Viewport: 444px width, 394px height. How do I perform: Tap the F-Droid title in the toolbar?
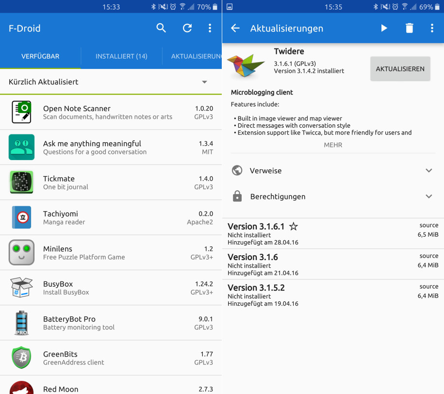click(25, 28)
